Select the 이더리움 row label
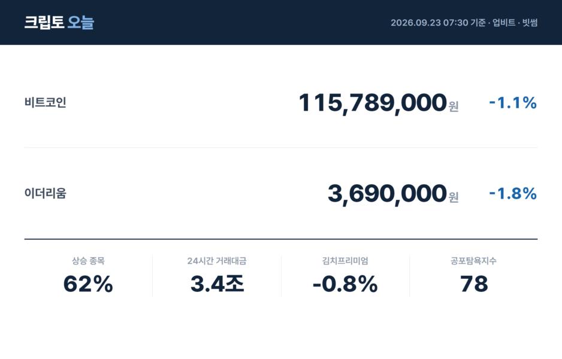The height and width of the screenshot is (359, 562). [x=45, y=193]
